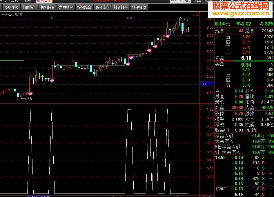
Task: Click the sell-one price 6.16
Action: pos(246,58)
